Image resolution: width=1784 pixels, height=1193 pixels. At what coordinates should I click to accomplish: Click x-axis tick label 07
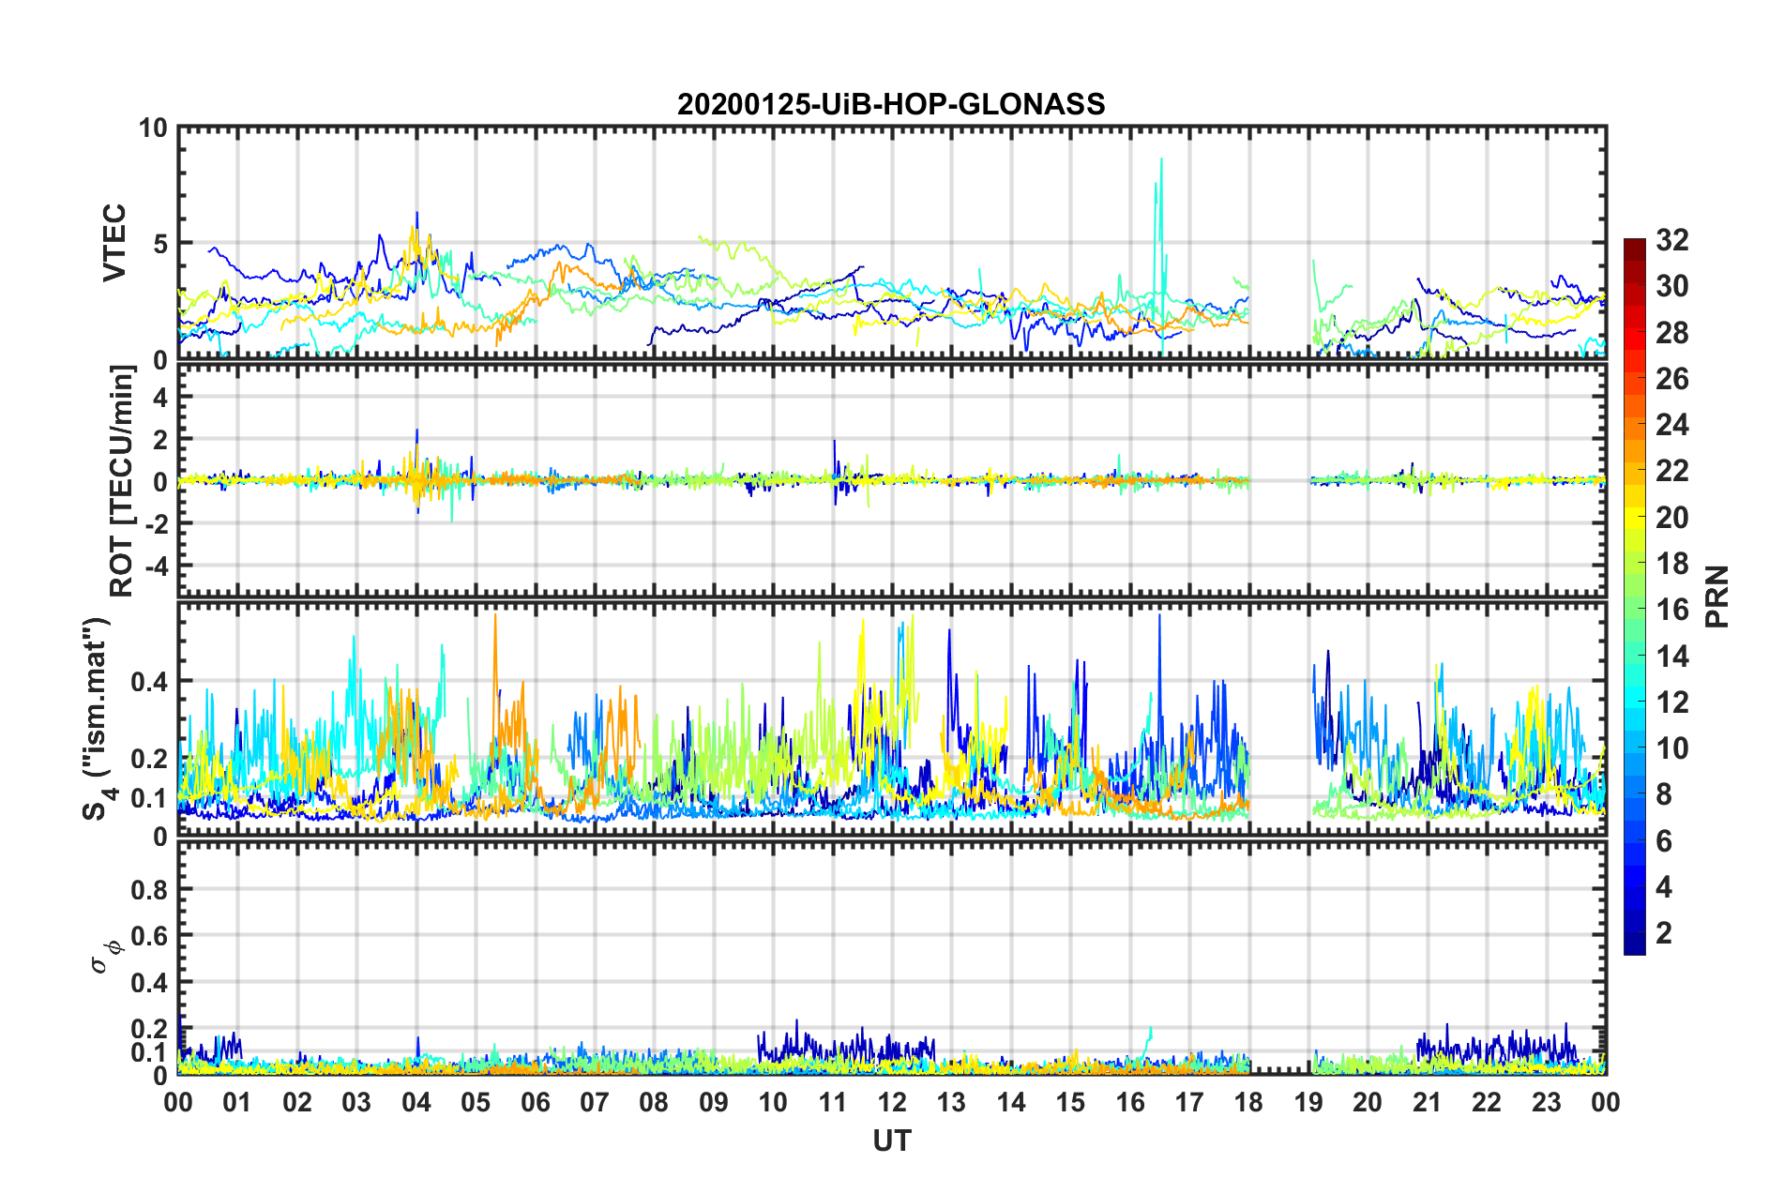click(595, 1102)
